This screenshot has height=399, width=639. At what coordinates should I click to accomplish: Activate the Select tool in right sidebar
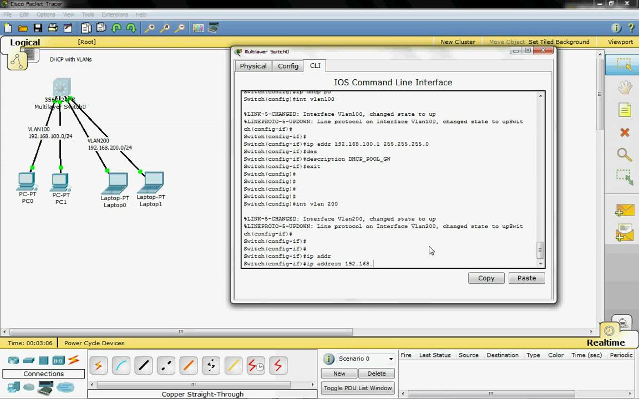[623, 64]
